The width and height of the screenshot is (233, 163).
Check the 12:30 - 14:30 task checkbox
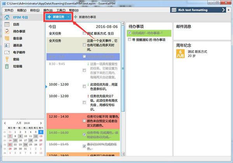coord(84,121)
